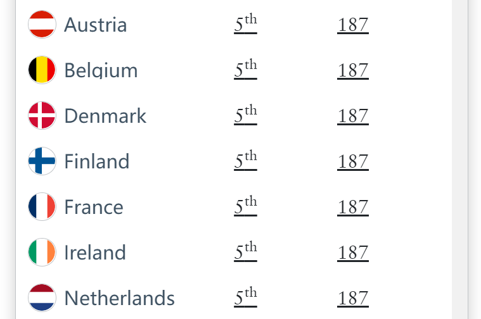Click the Denmark flag icon
Screen dimensions: 481x319
pyautogui.click(x=42, y=116)
